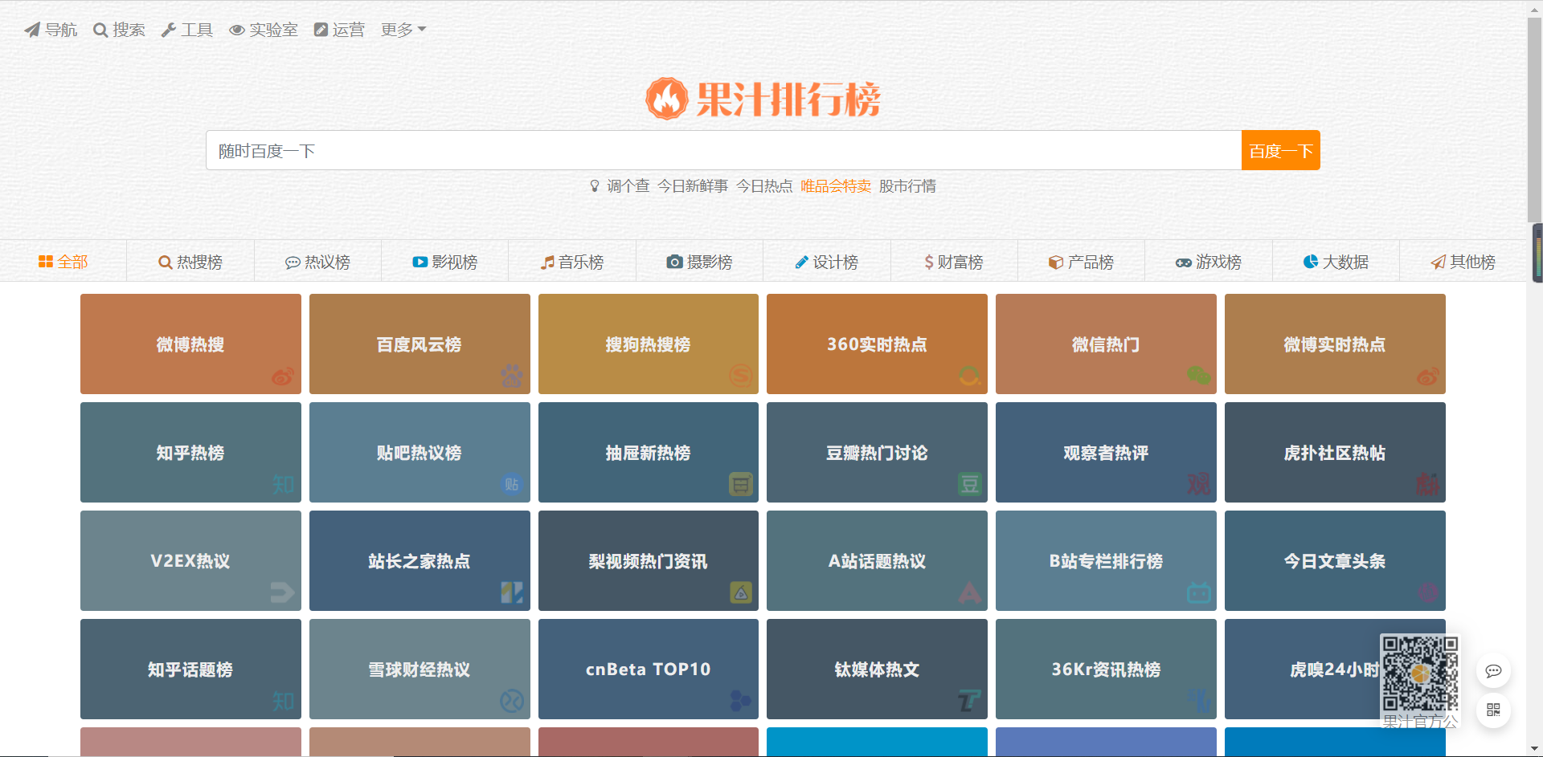Click the camera icon on the 摄影榜 tab
1543x757 pixels.
click(x=675, y=262)
